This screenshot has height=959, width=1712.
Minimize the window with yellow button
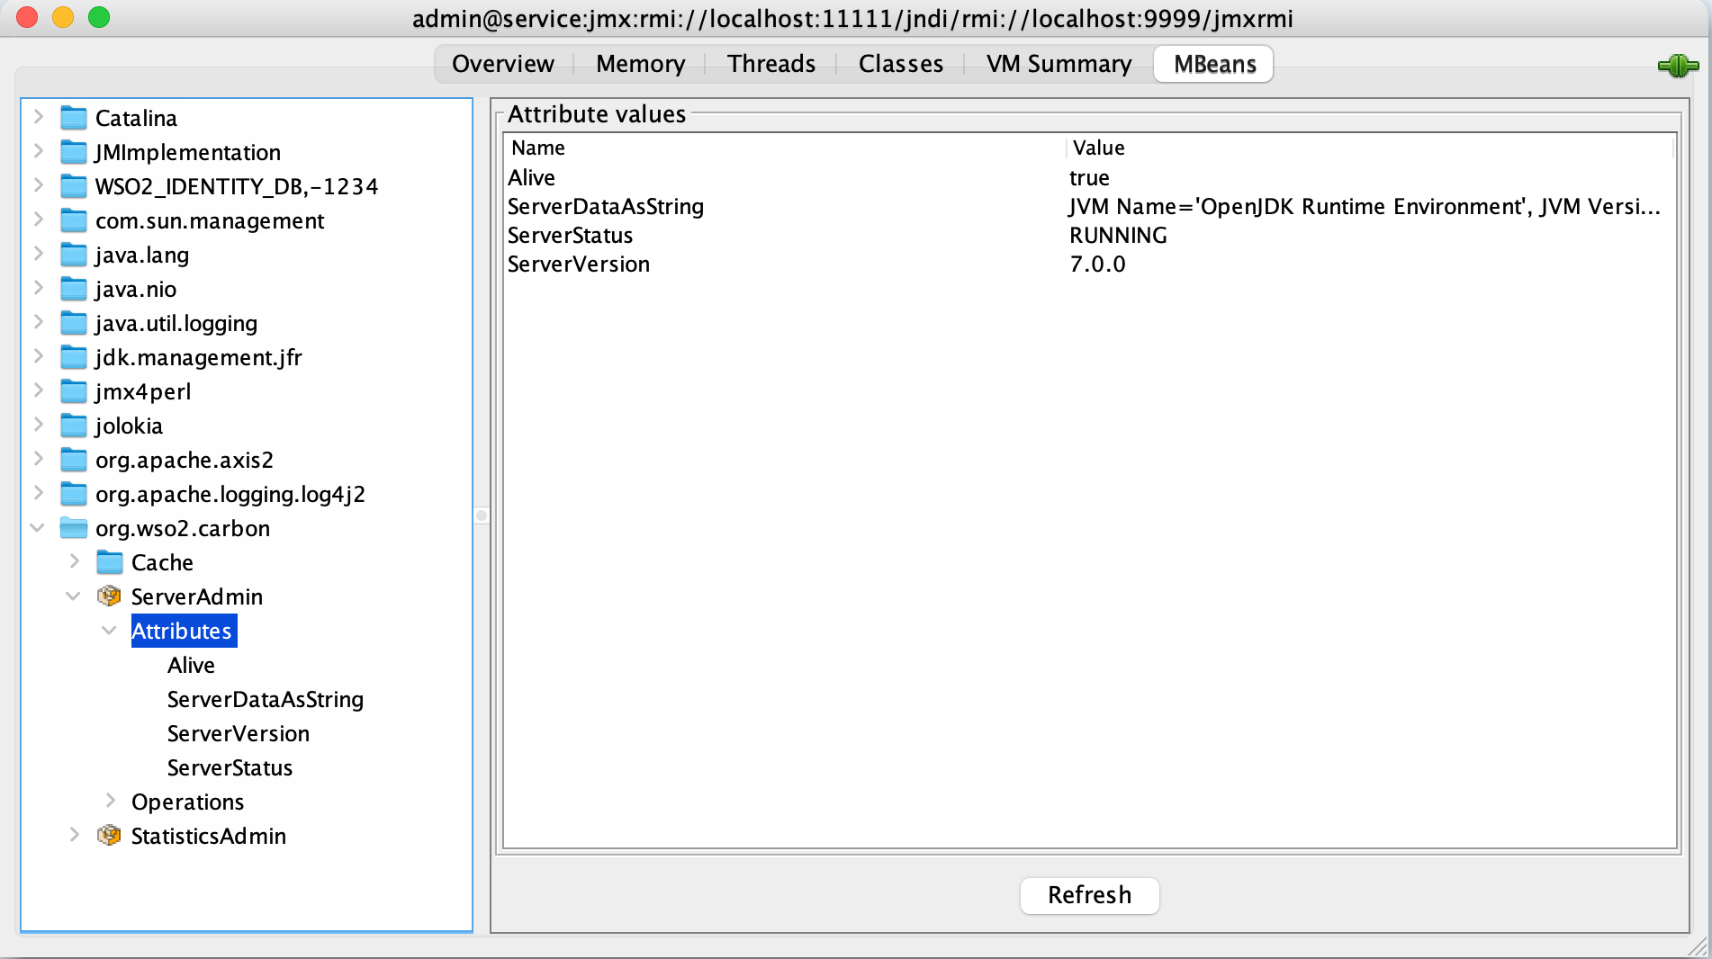coord(63,17)
